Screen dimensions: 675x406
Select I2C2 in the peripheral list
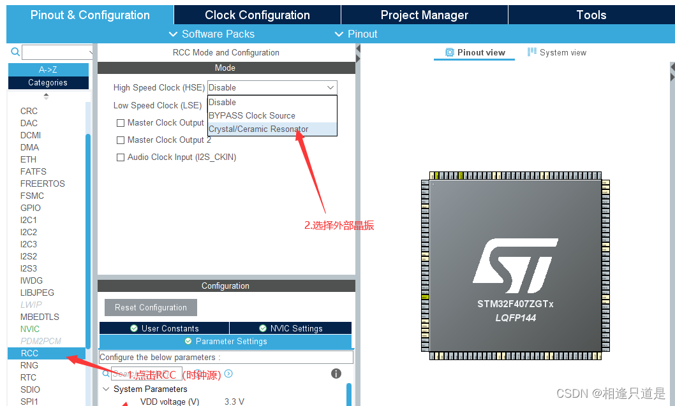29,232
